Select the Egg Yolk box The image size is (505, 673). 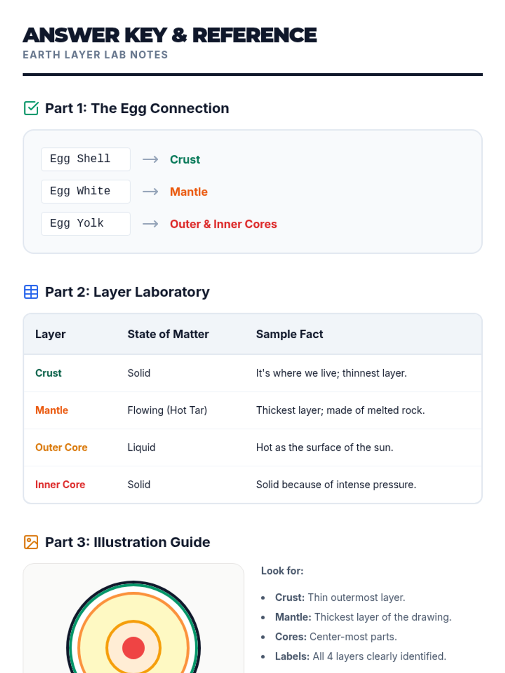85,224
